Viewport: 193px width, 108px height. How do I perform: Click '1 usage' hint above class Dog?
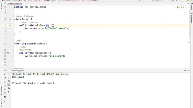pyautogui.click(x=18, y=41)
